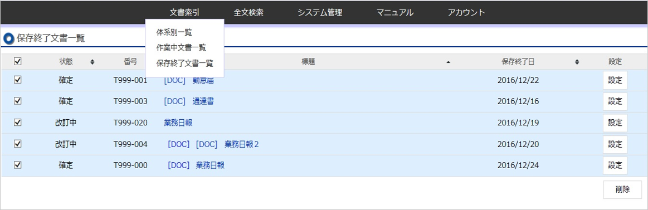The height and width of the screenshot is (210, 648).
Task: Uncheck the T999-000 row checkbox
Action: tap(18, 165)
